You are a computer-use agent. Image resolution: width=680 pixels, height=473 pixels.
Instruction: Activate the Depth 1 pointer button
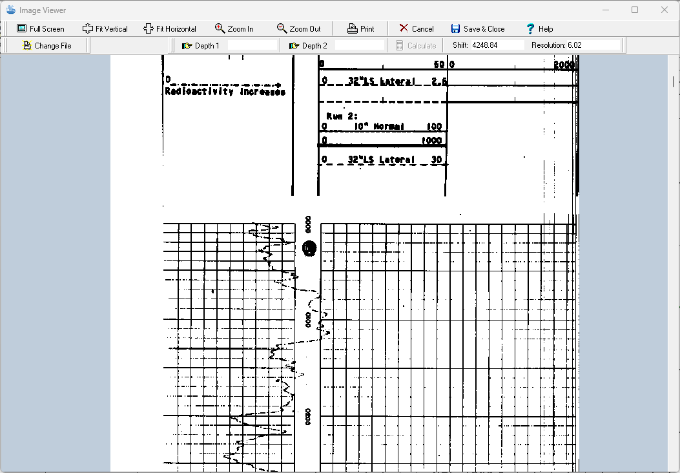tap(200, 46)
